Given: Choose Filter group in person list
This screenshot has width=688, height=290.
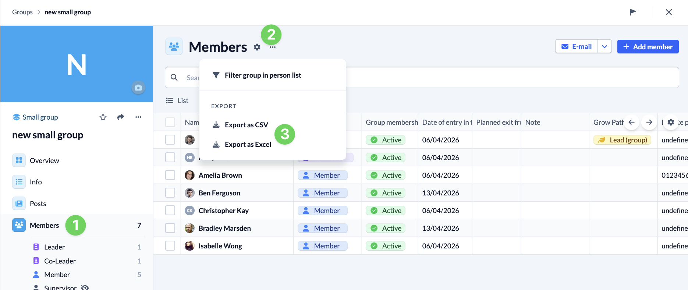Looking at the screenshot, I should tap(273, 75).
